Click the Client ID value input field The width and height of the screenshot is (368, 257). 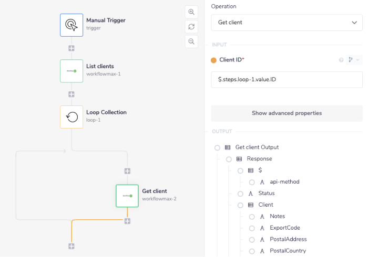point(287,80)
